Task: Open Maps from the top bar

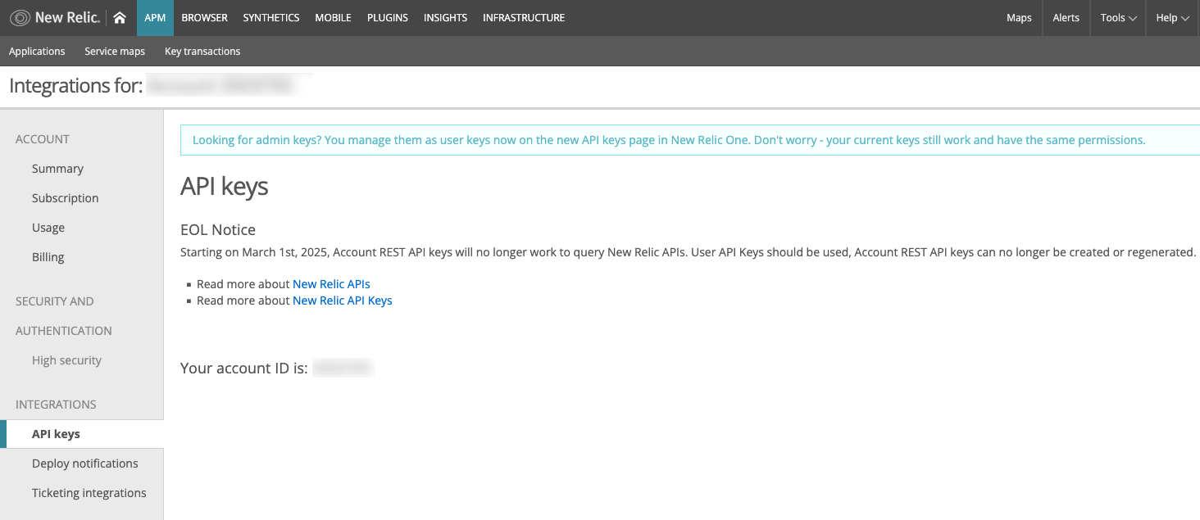Action: coord(1019,17)
